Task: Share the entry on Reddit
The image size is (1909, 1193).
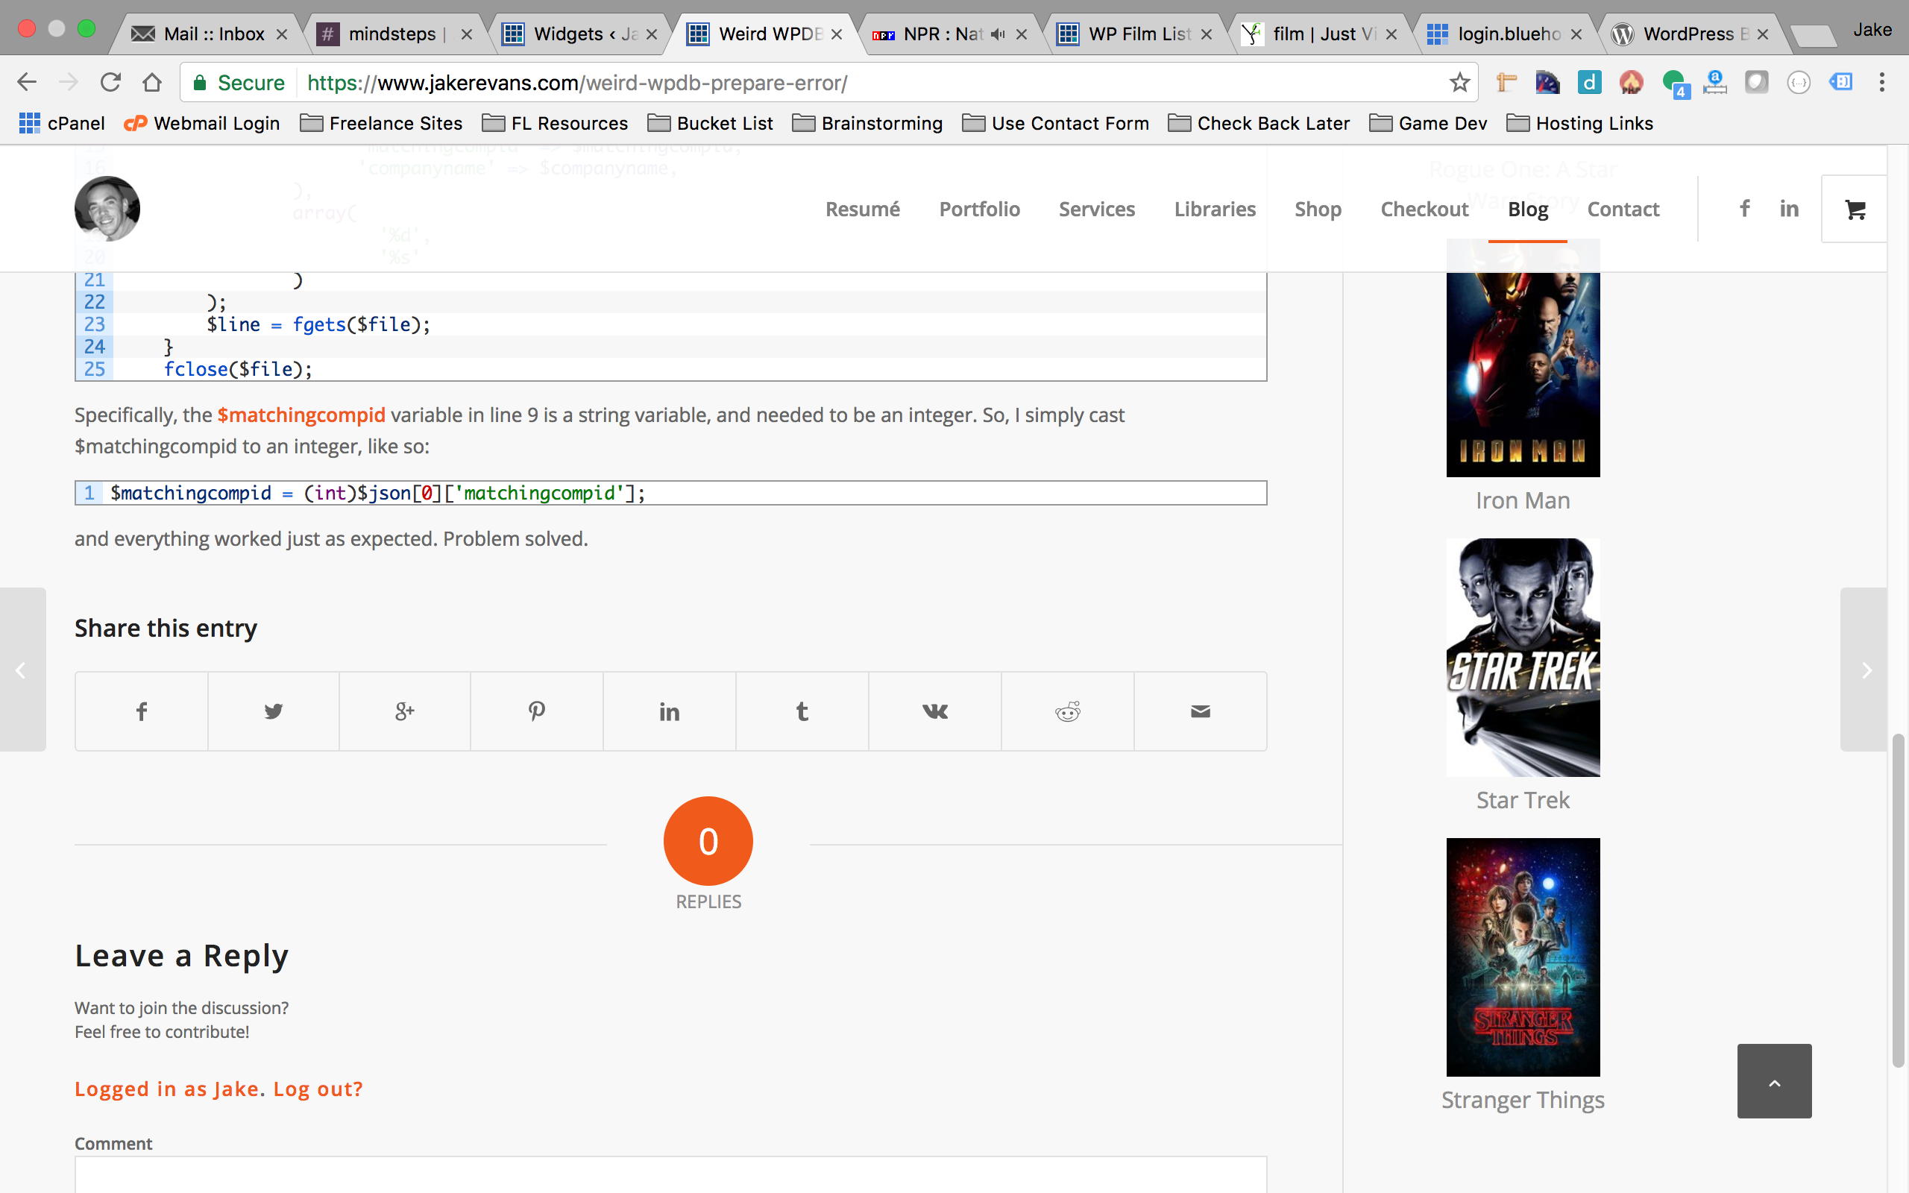Action: click(1067, 711)
